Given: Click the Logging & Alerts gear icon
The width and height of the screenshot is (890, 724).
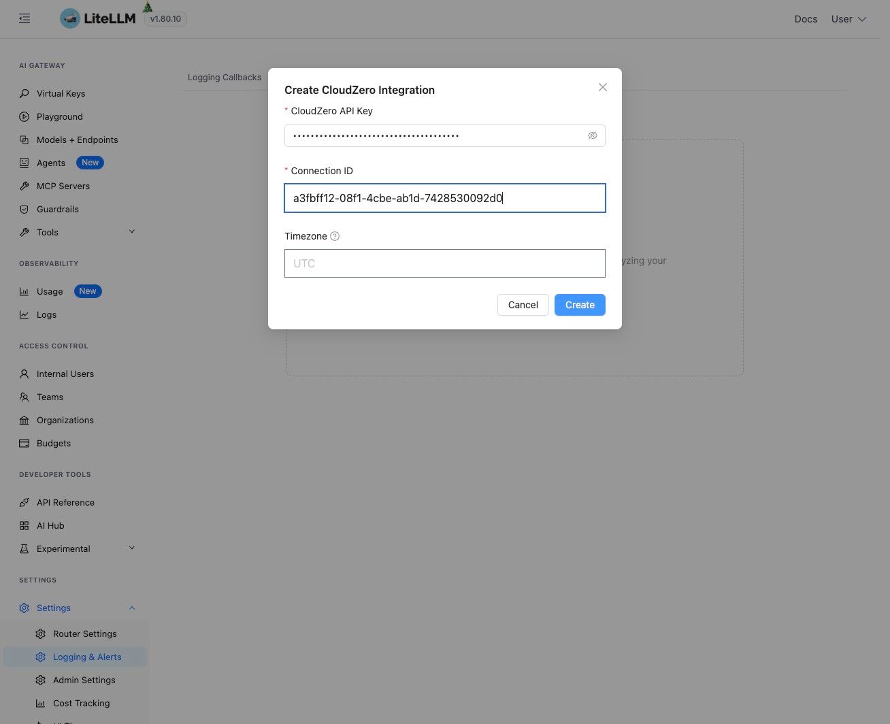Looking at the screenshot, I should (x=41, y=657).
